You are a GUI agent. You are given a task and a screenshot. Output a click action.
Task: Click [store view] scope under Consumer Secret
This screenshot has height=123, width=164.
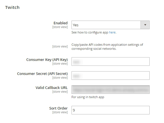point(60,78)
